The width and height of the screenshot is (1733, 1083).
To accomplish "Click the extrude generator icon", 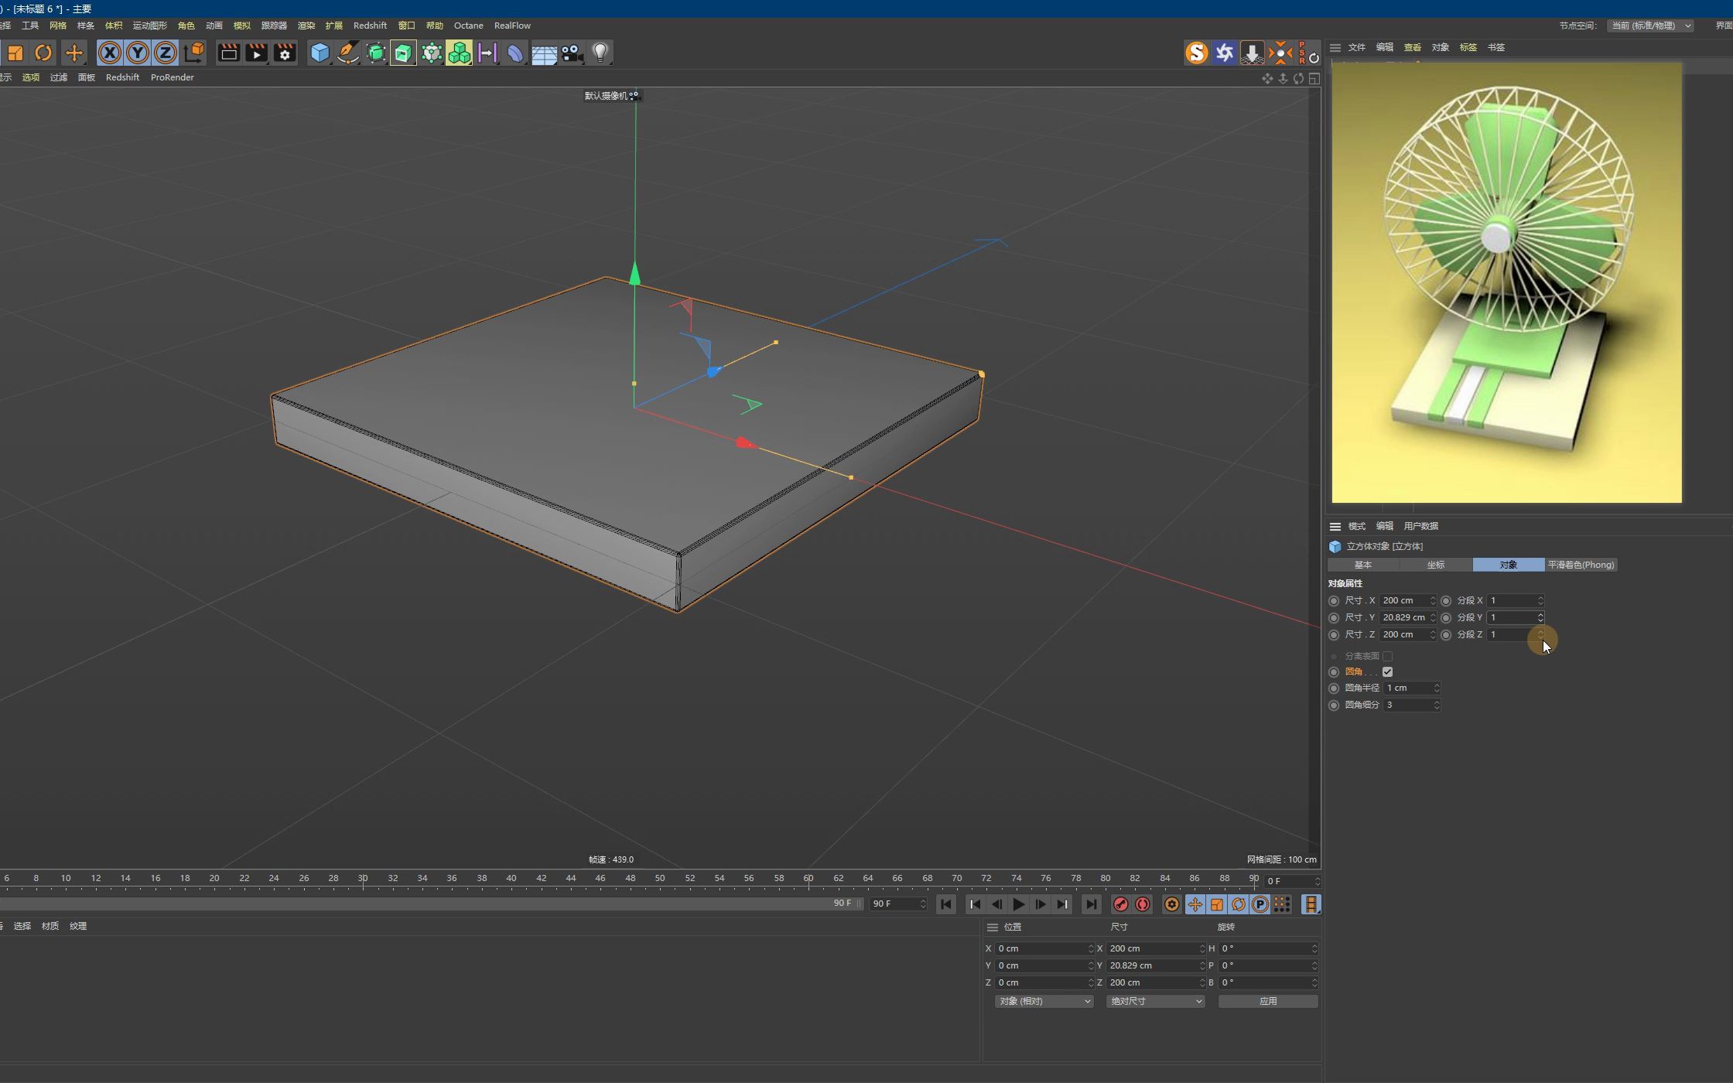I will [403, 53].
